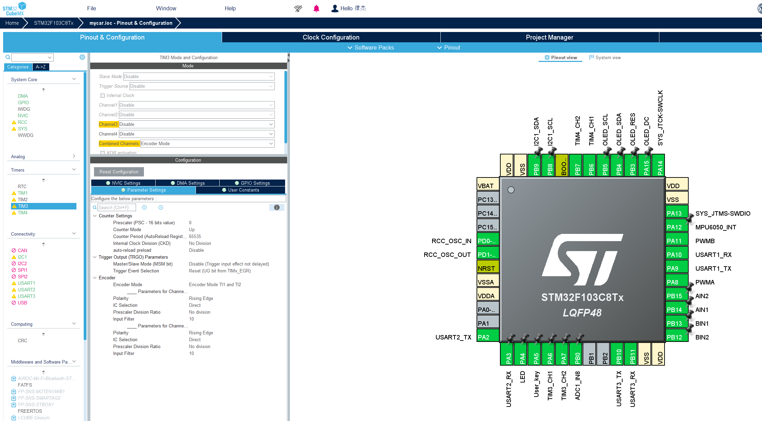Open the notification bell icon
762x421 pixels.
click(316, 9)
